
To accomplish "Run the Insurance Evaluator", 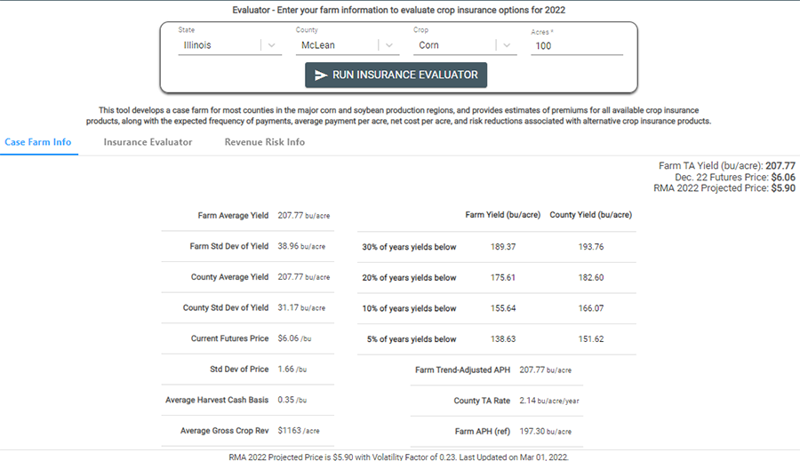I will (x=396, y=76).
